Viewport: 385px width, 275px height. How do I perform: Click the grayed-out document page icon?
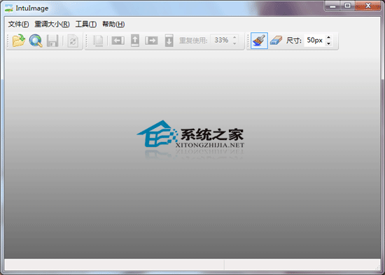pyautogui.click(x=98, y=41)
